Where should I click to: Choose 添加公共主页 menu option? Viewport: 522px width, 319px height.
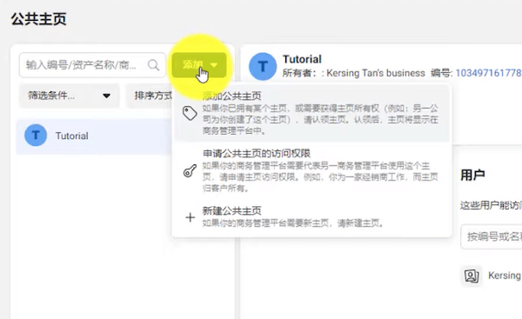pyautogui.click(x=311, y=113)
